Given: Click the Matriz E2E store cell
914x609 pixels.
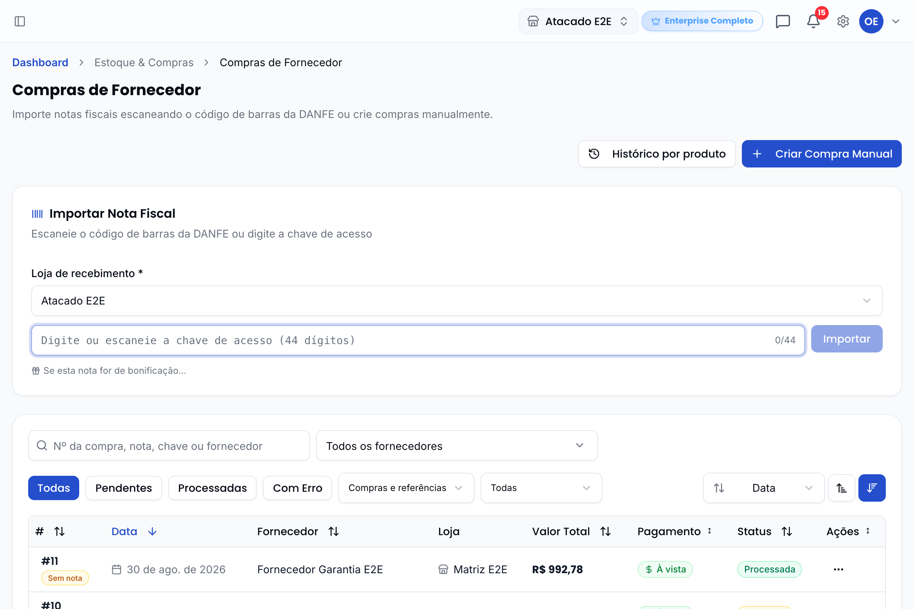Looking at the screenshot, I should click(x=473, y=569).
